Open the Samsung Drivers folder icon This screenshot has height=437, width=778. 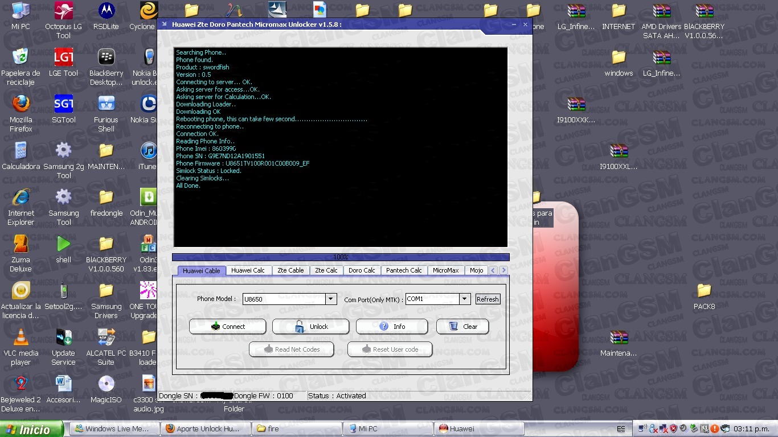point(106,300)
